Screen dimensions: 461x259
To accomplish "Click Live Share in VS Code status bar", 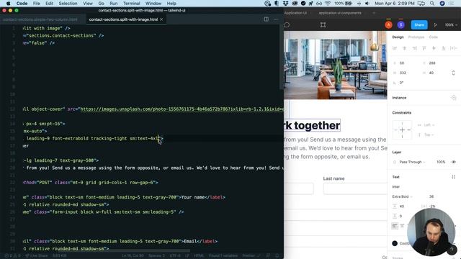I will pos(37,255).
